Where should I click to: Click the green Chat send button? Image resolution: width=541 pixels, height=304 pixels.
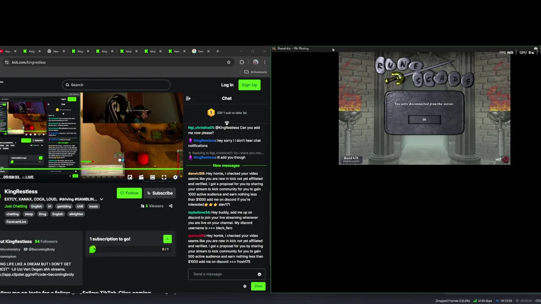click(x=258, y=286)
